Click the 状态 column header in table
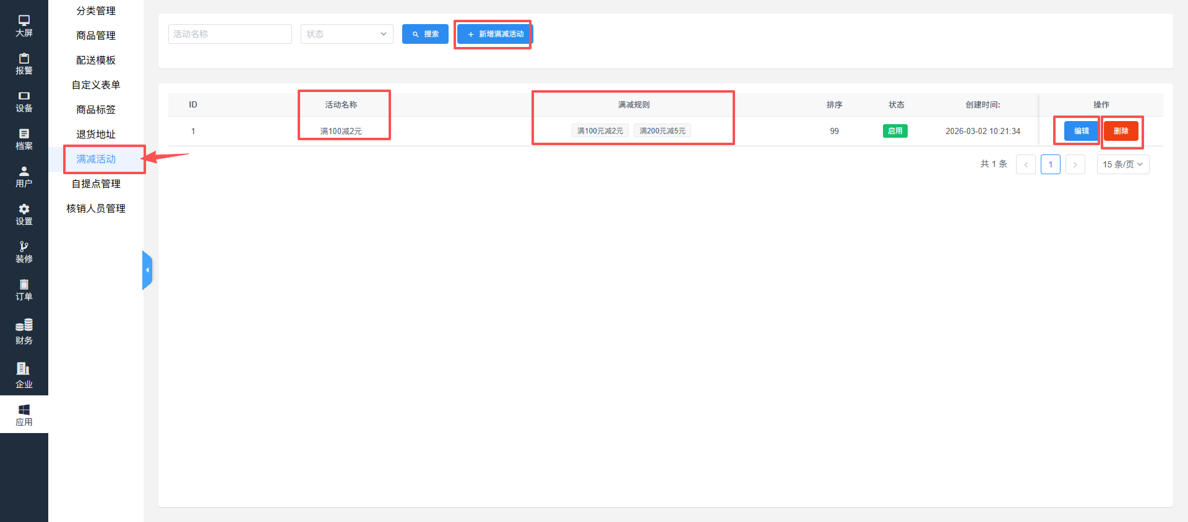The width and height of the screenshot is (1188, 522). [896, 105]
